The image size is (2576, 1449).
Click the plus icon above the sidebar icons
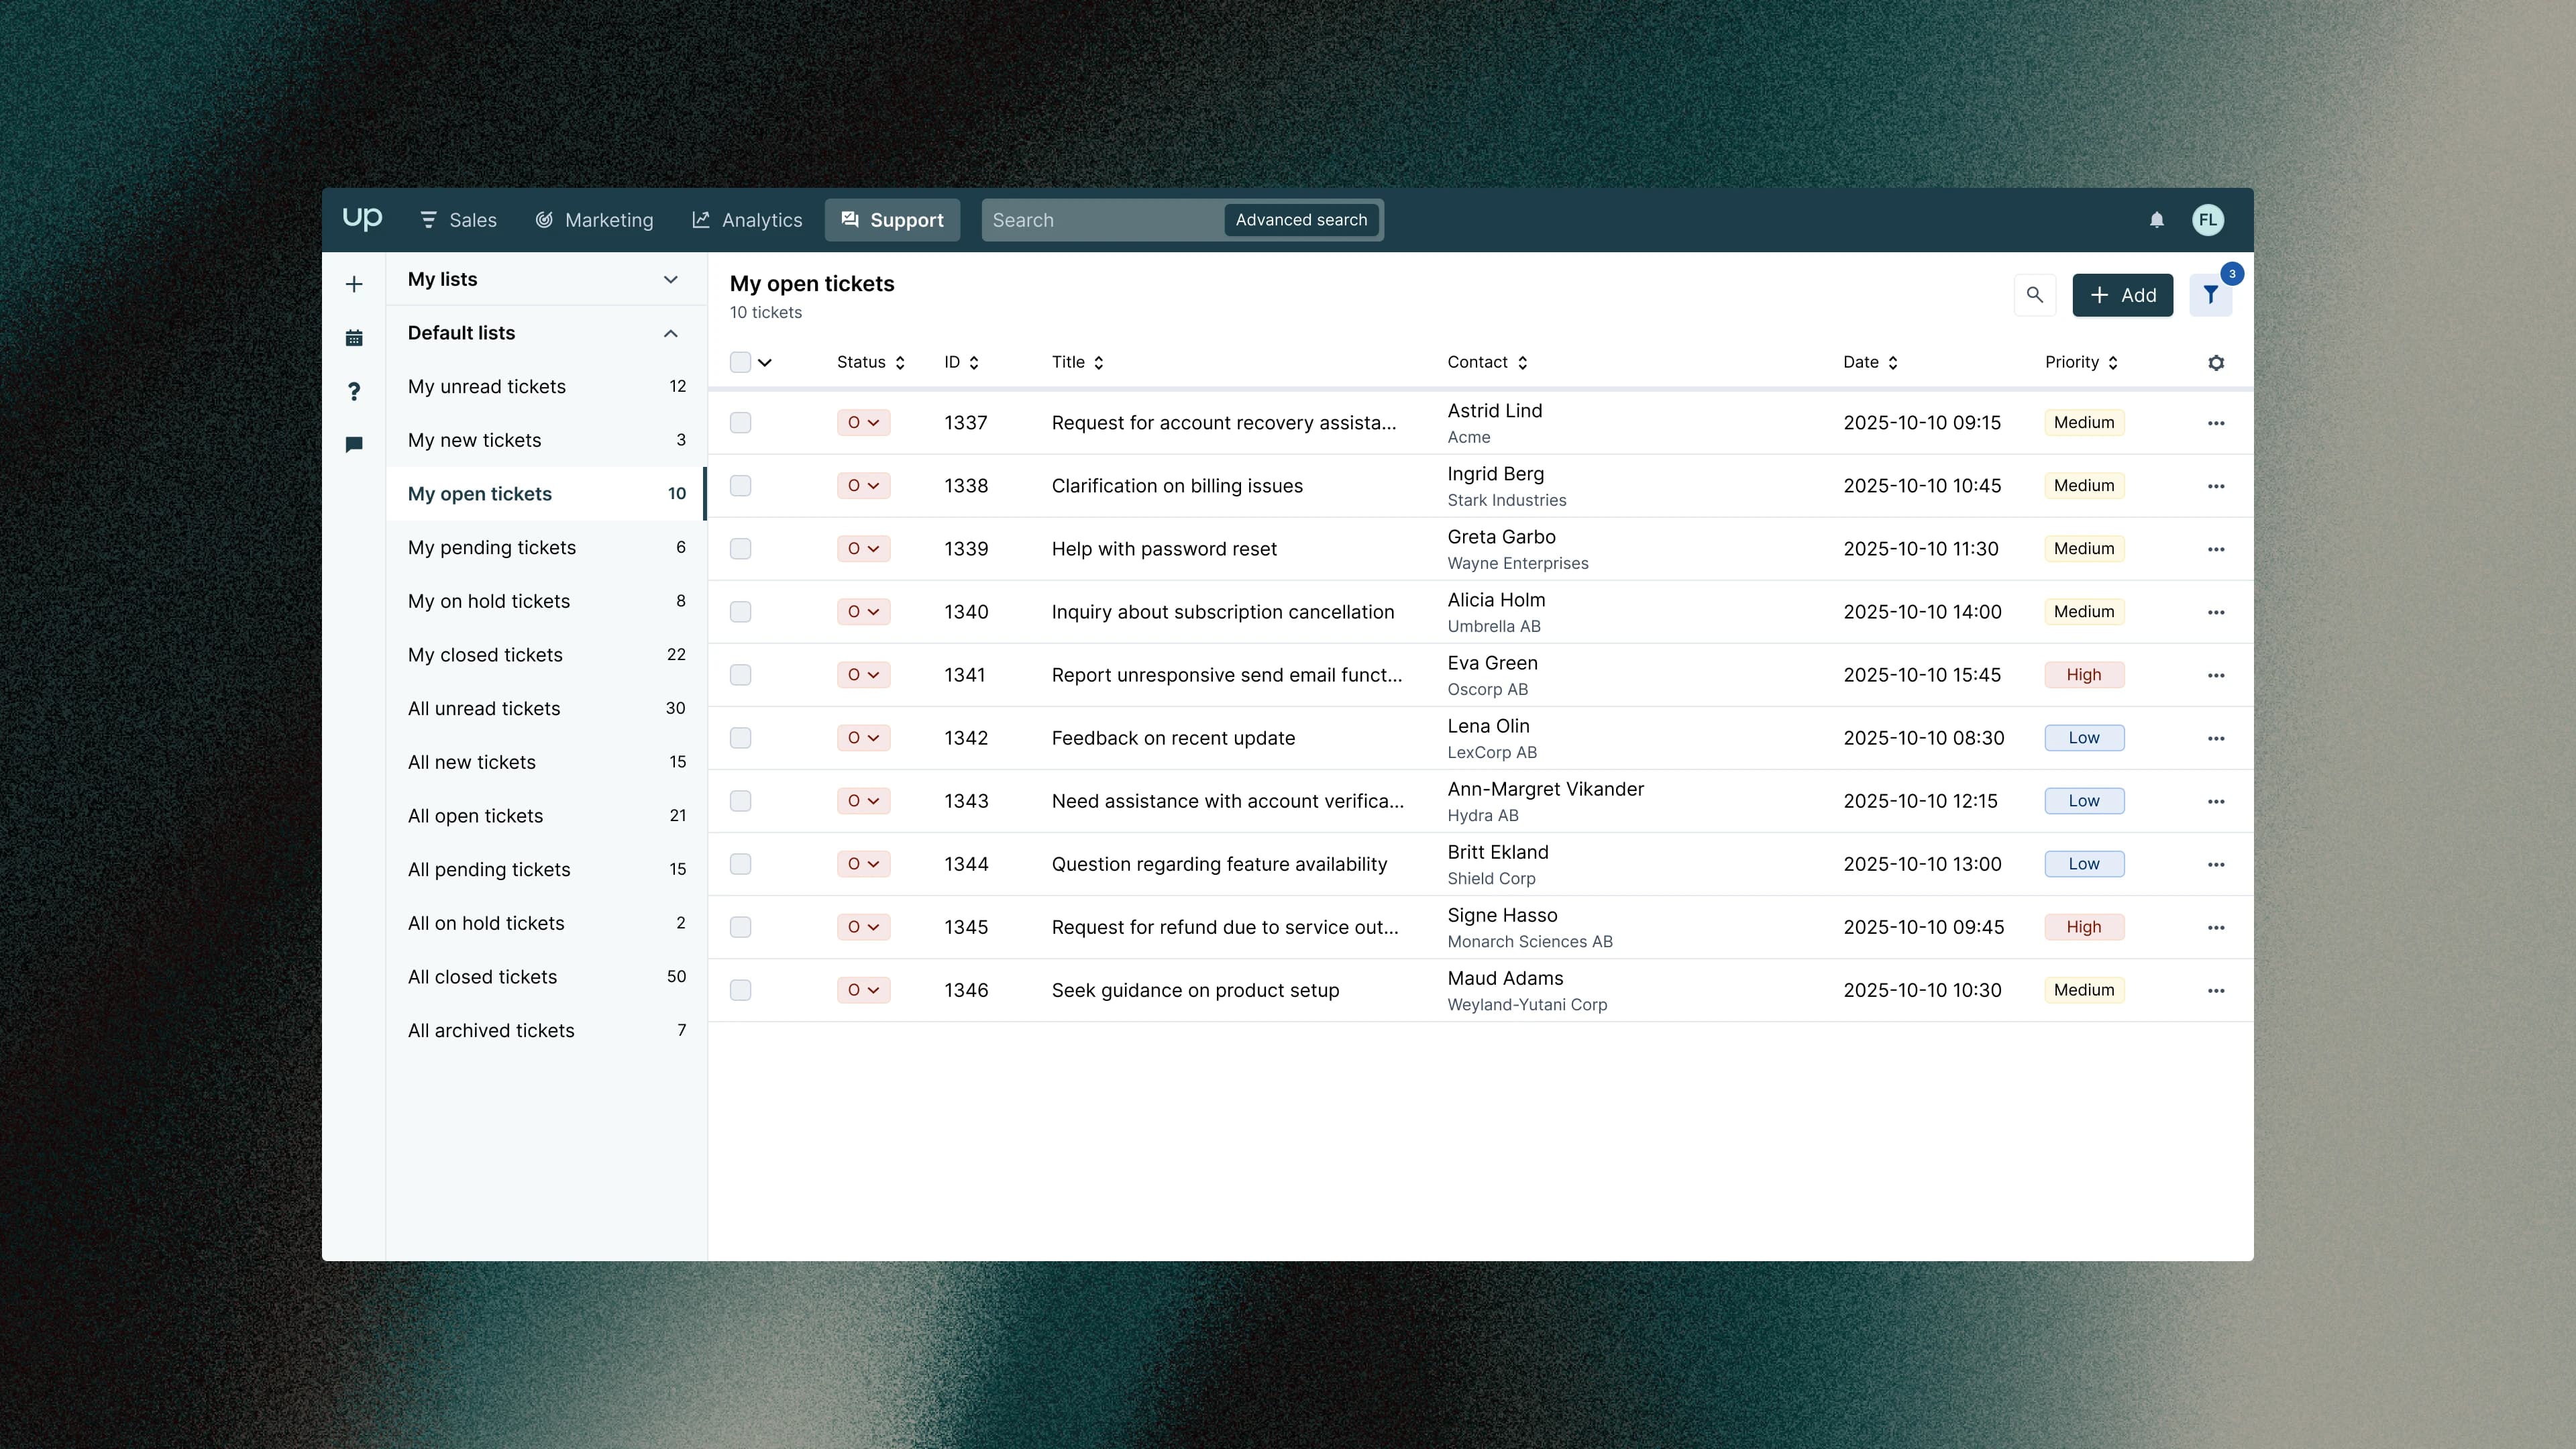point(355,284)
